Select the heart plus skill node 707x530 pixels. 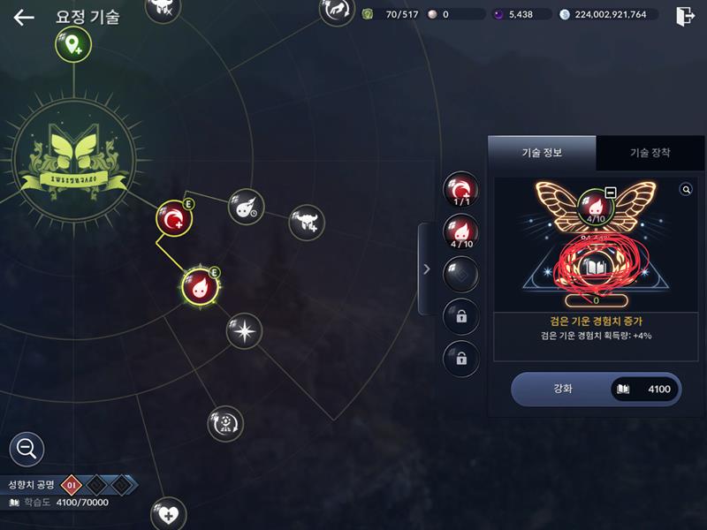[168, 514]
